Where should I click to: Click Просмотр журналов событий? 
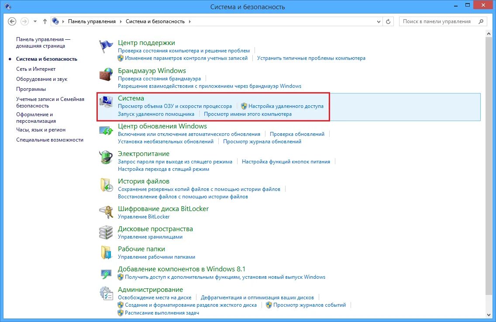[x=310, y=305]
